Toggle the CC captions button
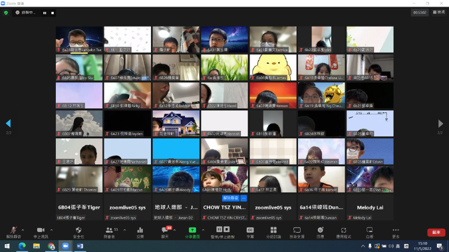The width and height of the screenshot is (449, 252). pos(250,232)
